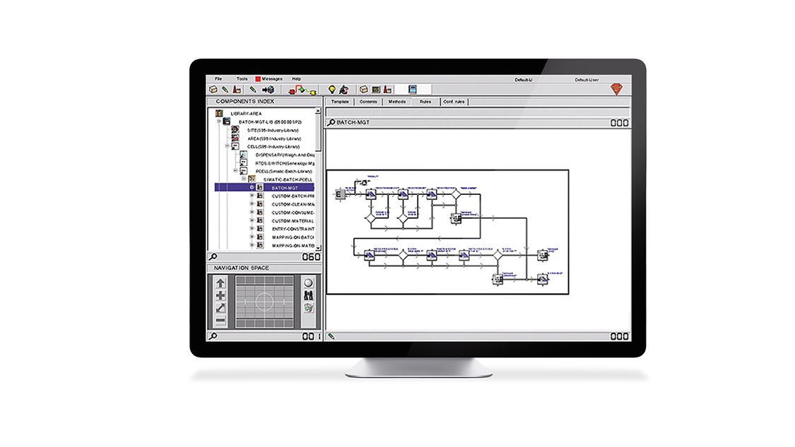Click the red factory icon left of the blue book
Screen dimensions: 795x447
(x=388, y=90)
